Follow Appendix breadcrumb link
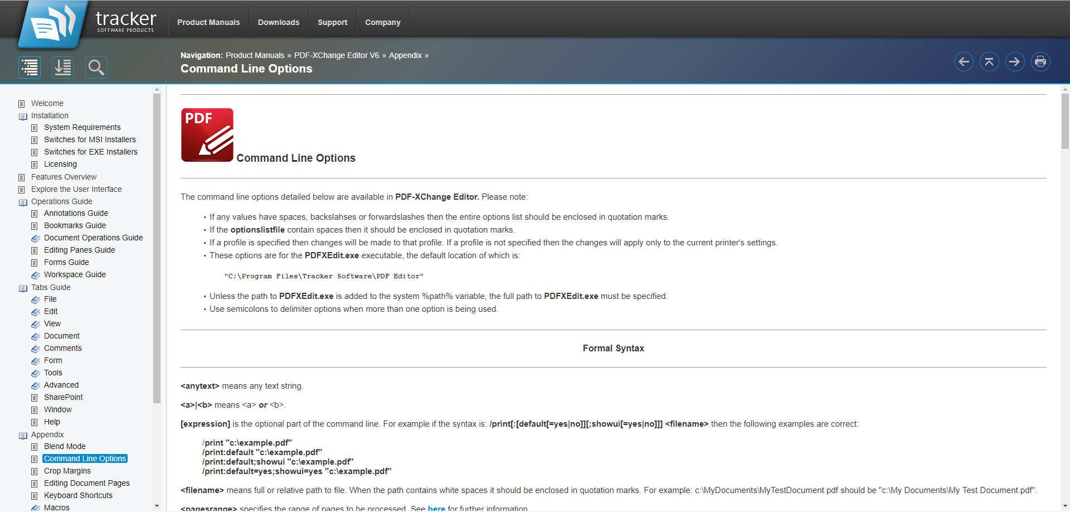This screenshot has height=512, width=1070. click(x=405, y=55)
